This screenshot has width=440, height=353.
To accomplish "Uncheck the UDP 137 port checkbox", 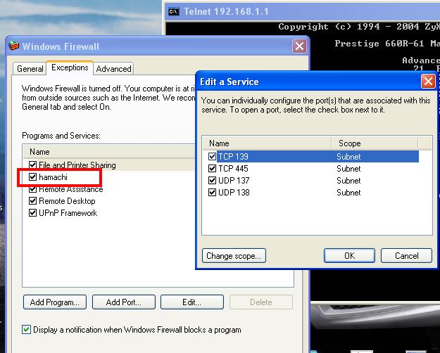I will point(212,180).
